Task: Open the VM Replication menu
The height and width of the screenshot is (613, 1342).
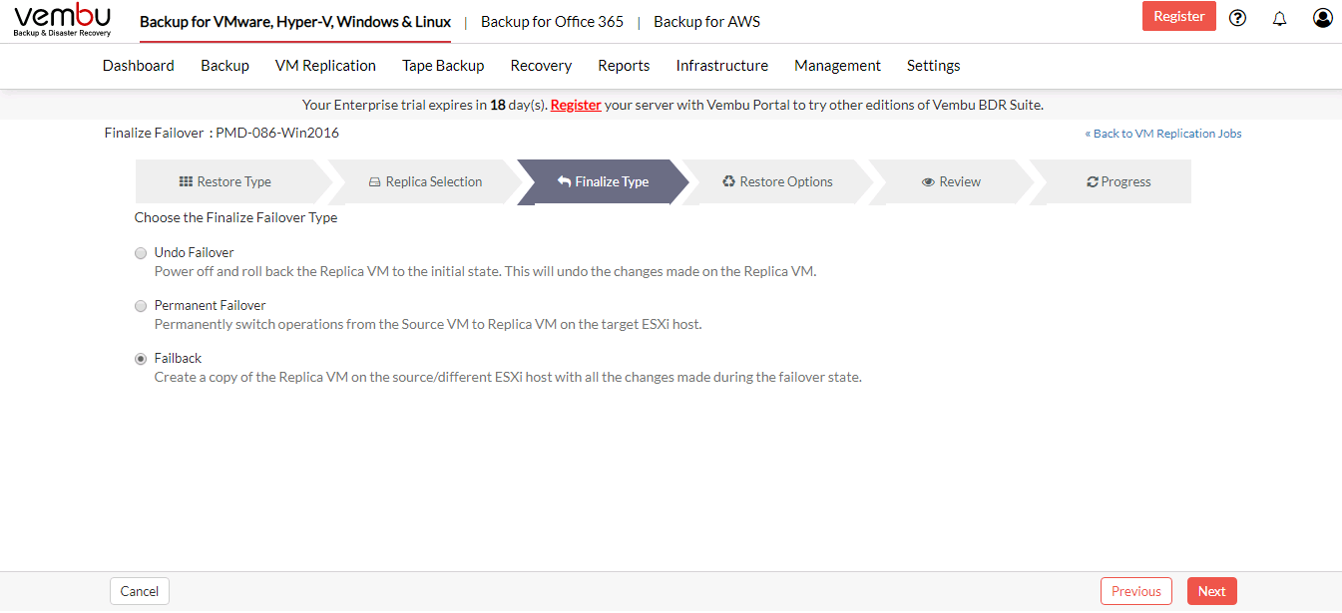Action: (x=325, y=66)
